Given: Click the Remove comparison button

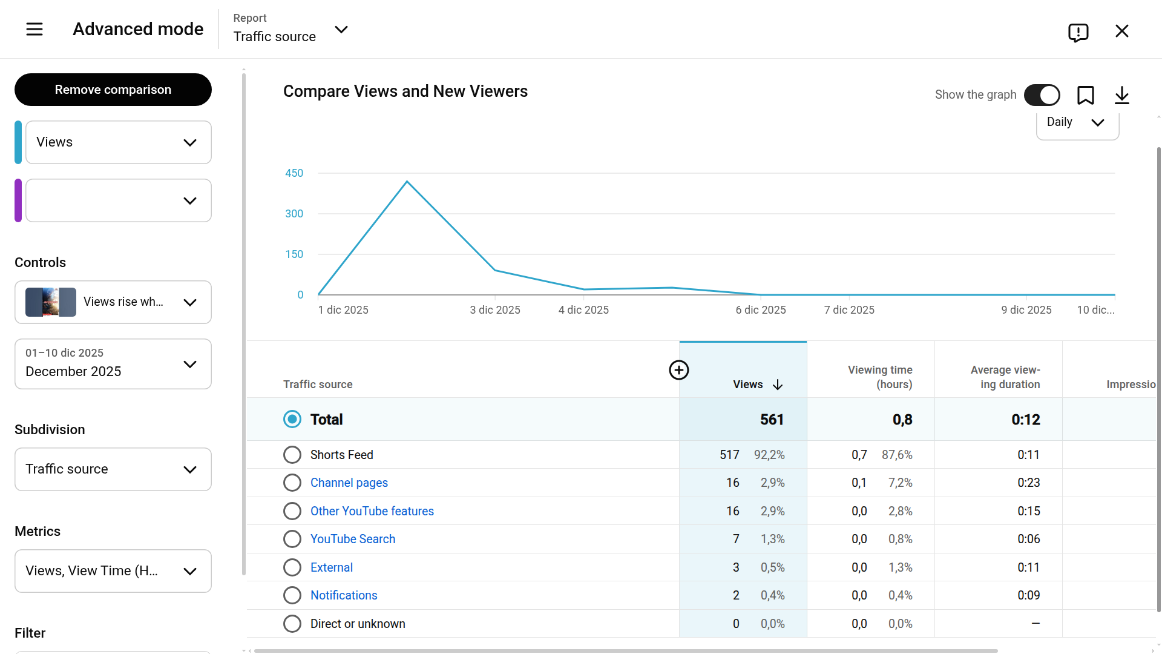Looking at the screenshot, I should [x=113, y=89].
